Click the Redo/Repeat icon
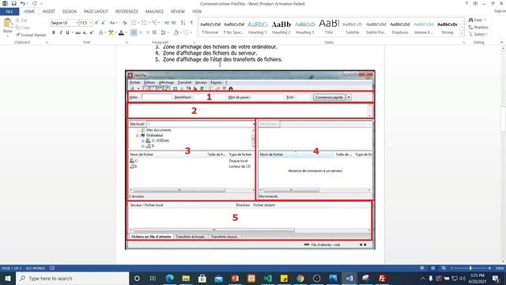This screenshot has width=506, height=285. 35,3
